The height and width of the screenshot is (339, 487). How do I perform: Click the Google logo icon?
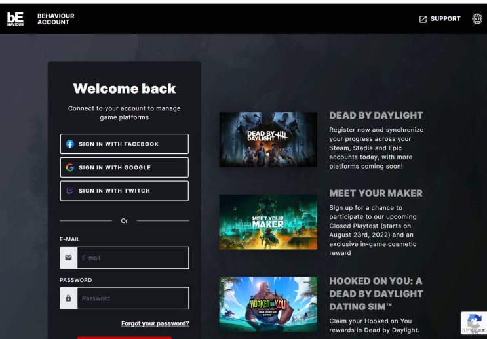coord(70,167)
